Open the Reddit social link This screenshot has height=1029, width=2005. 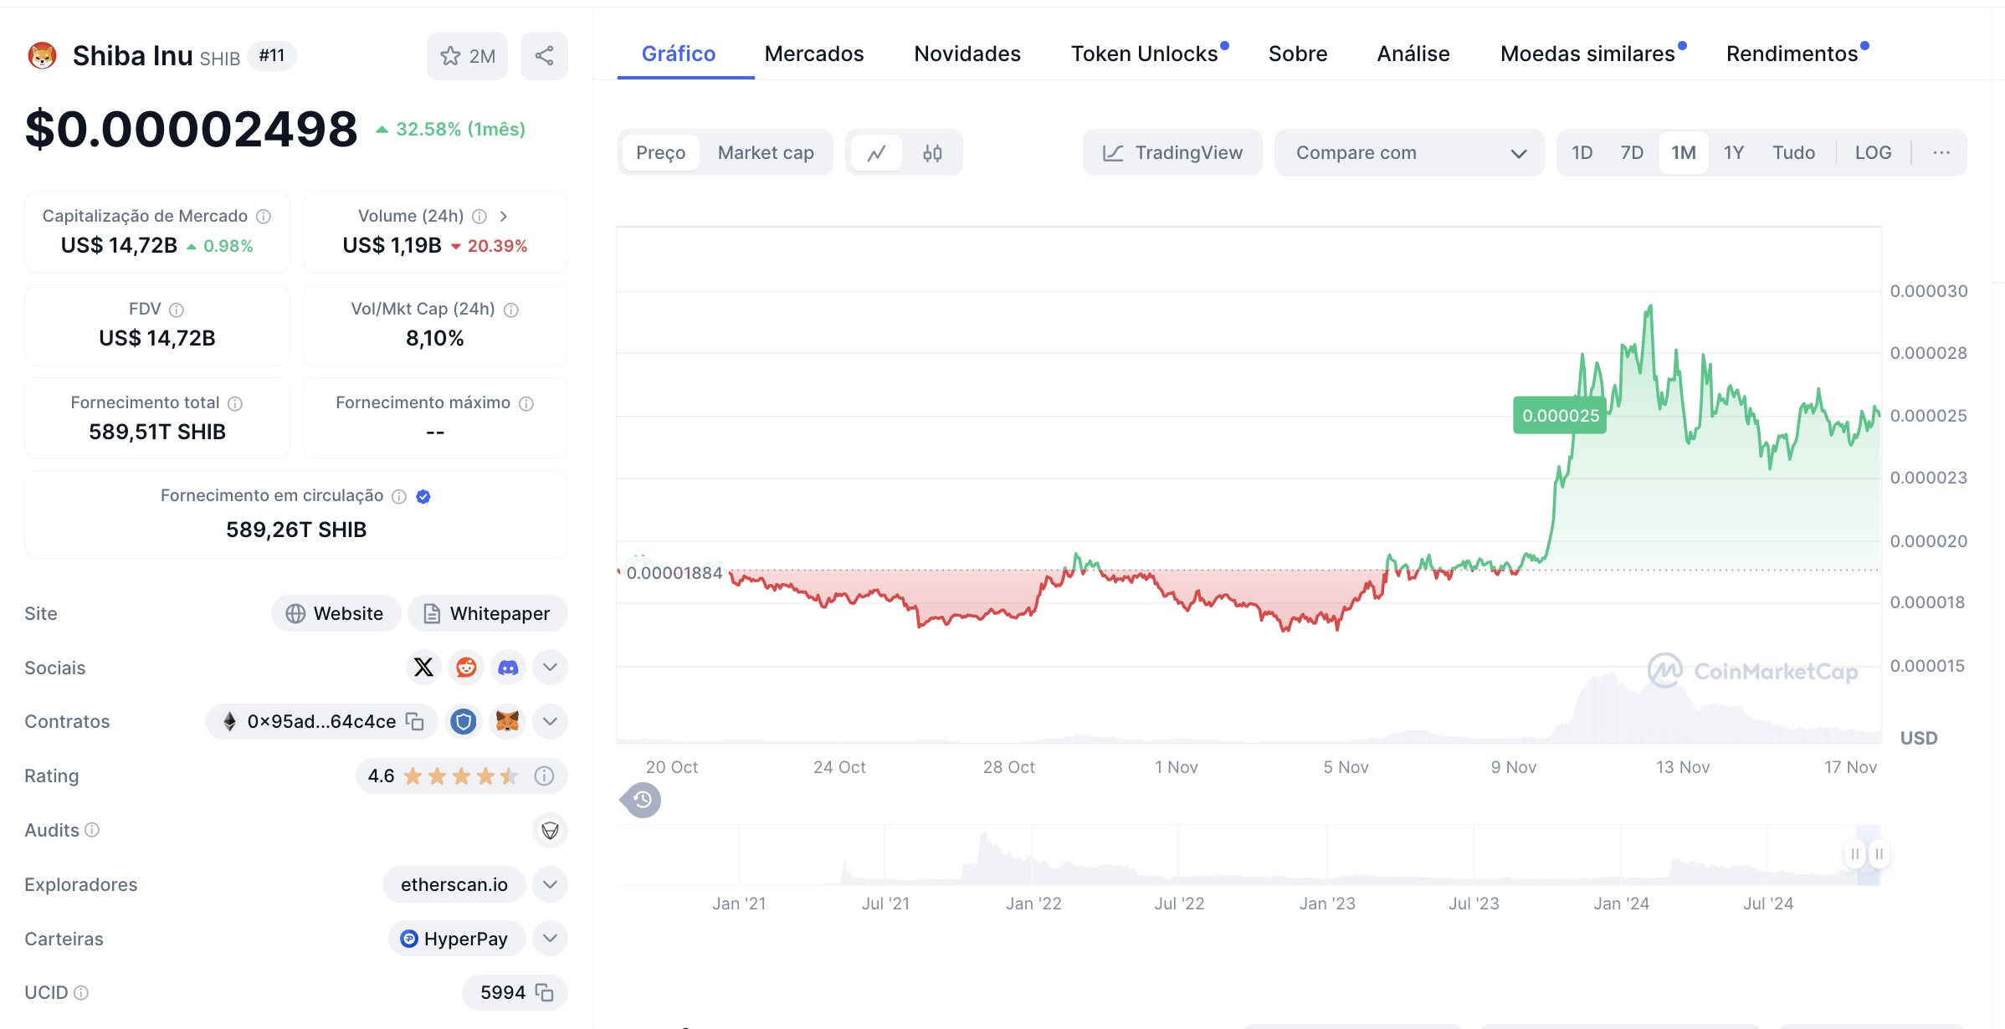pos(466,667)
